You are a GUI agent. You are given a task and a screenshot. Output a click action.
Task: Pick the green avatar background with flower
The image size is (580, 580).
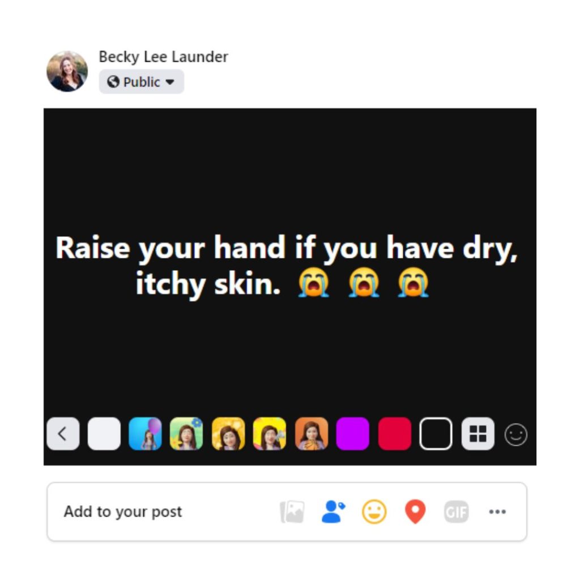[x=186, y=434]
